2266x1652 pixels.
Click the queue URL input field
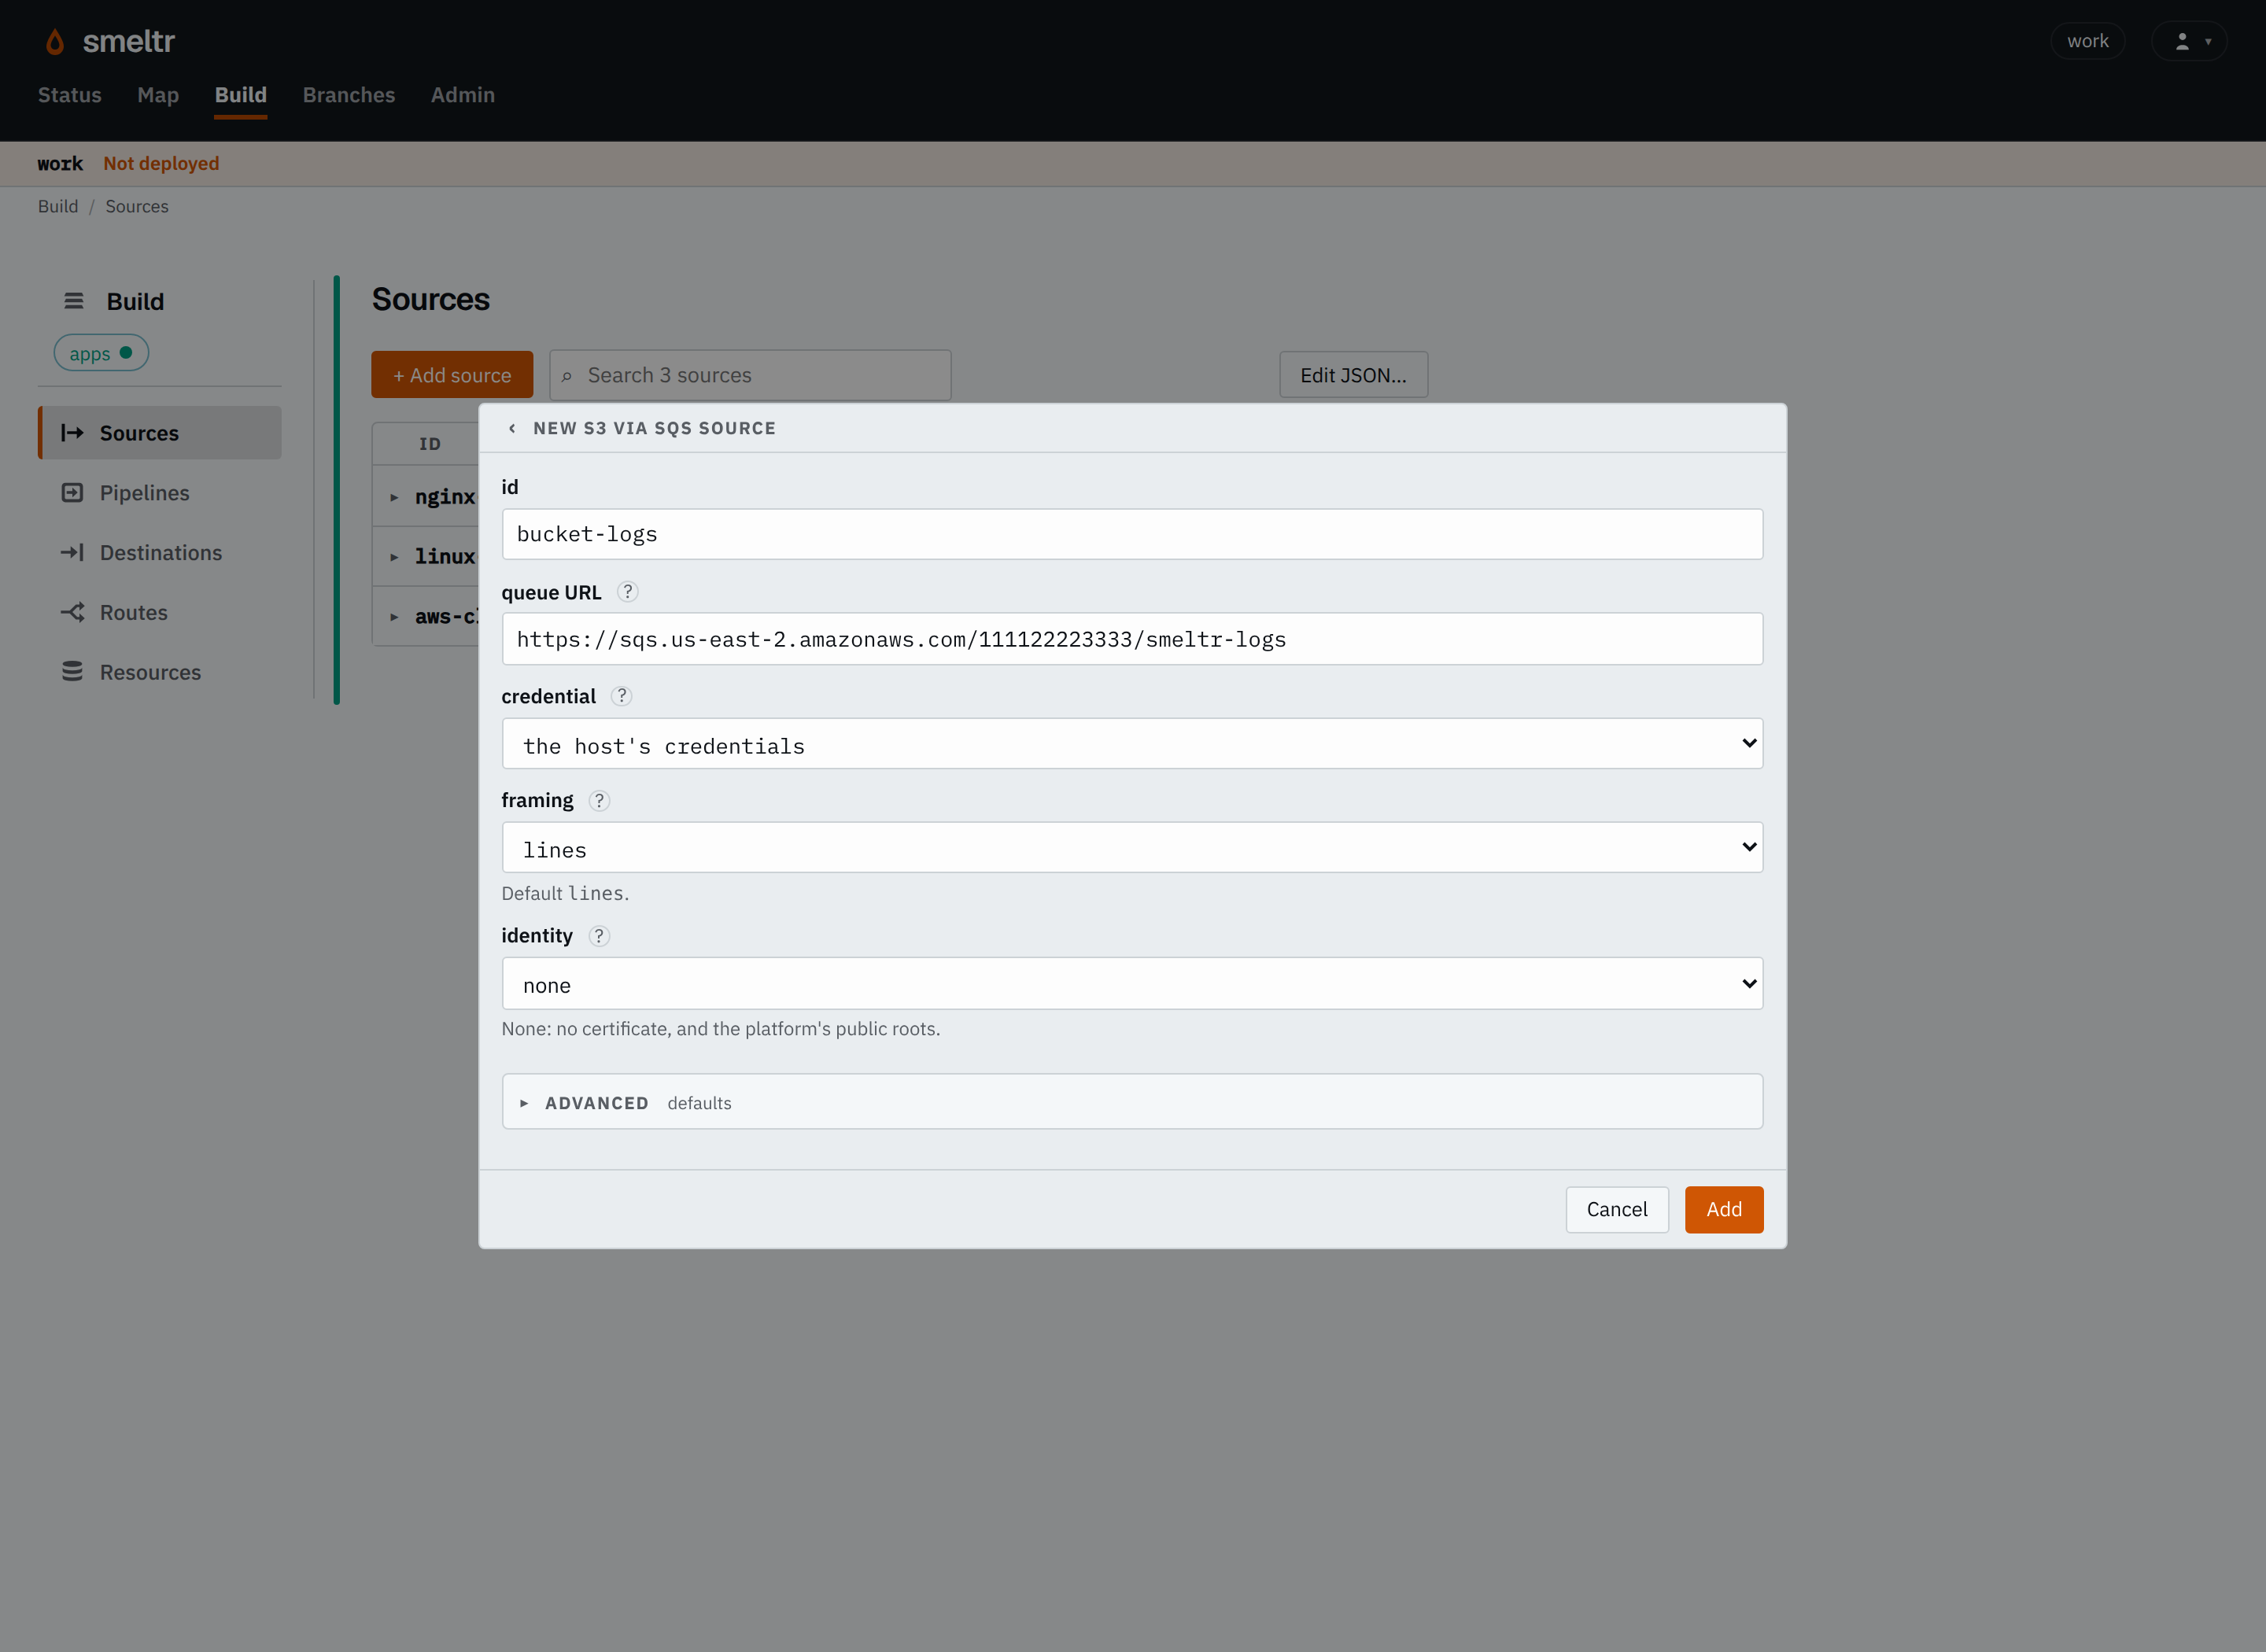(1132, 639)
